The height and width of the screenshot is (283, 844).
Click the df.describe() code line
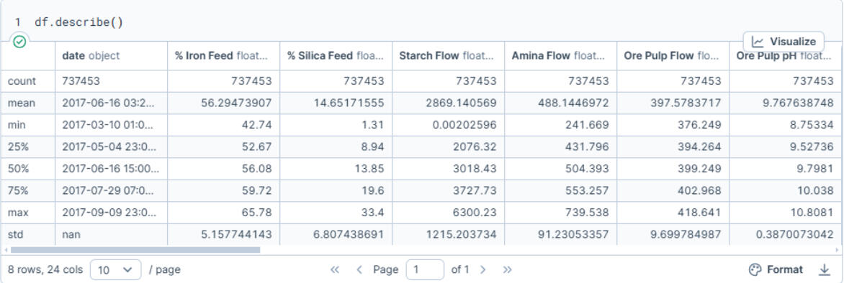coord(78,22)
